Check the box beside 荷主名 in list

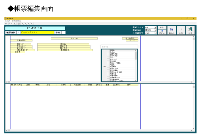tap(108, 65)
